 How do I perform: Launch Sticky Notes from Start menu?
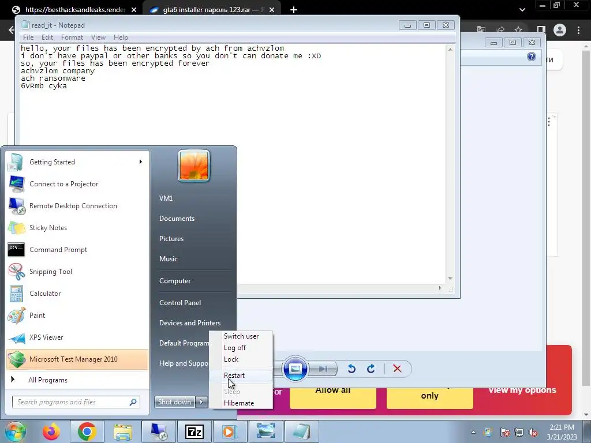coord(77,227)
